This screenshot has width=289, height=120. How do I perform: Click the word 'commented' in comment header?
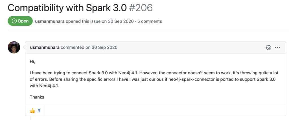[x=73, y=48]
